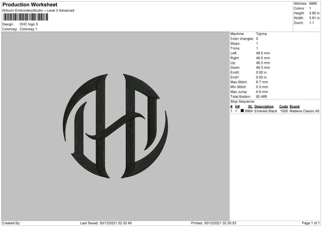Click the stitch count 9964 in stop sequence
This screenshot has height=227, width=322.
[x=249, y=111]
